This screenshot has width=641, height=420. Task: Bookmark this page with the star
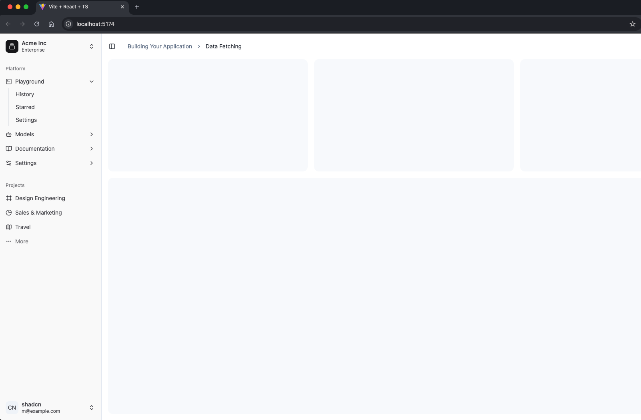click(633, 24)
